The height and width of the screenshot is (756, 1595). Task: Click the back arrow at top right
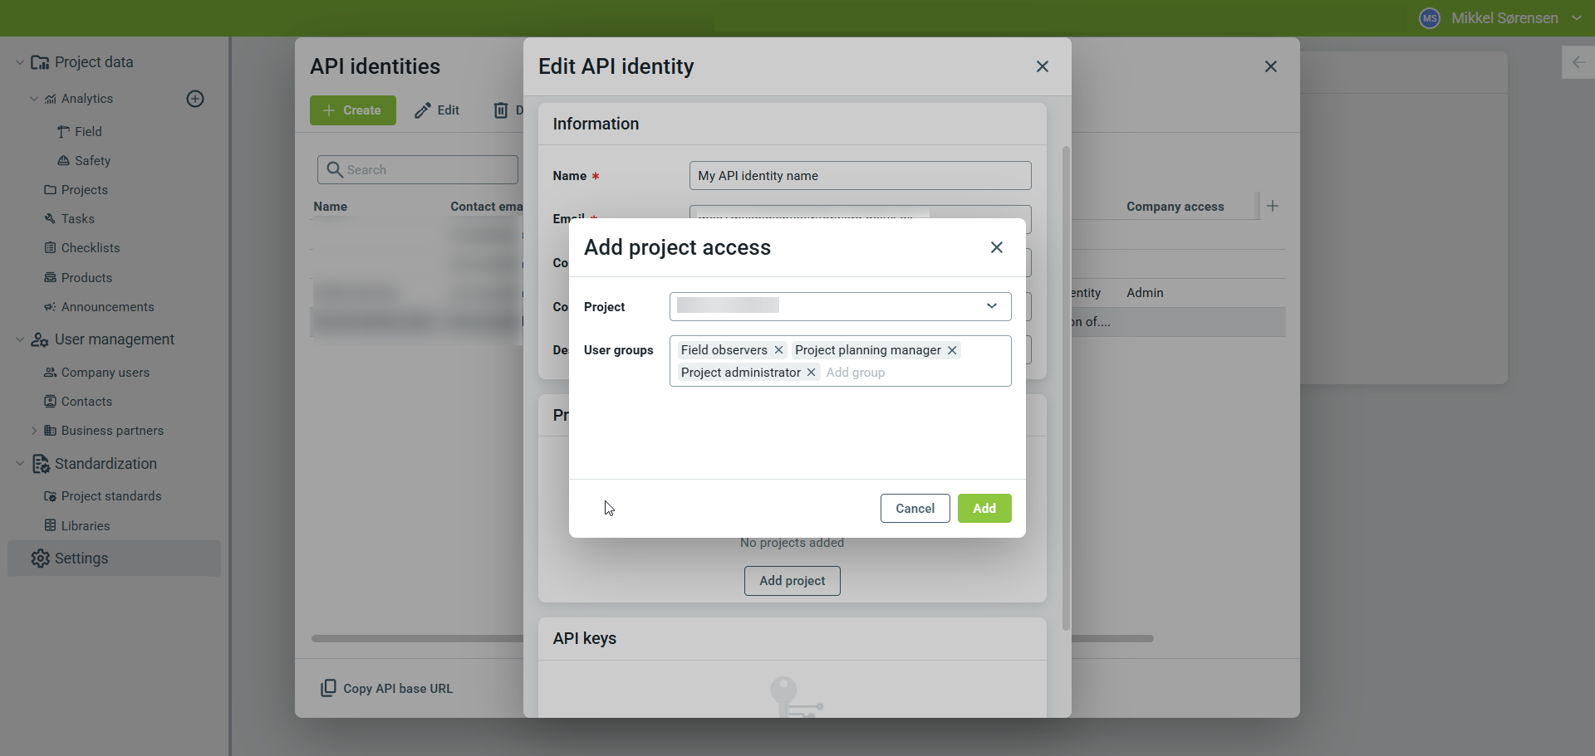(x=1578, y=62)
